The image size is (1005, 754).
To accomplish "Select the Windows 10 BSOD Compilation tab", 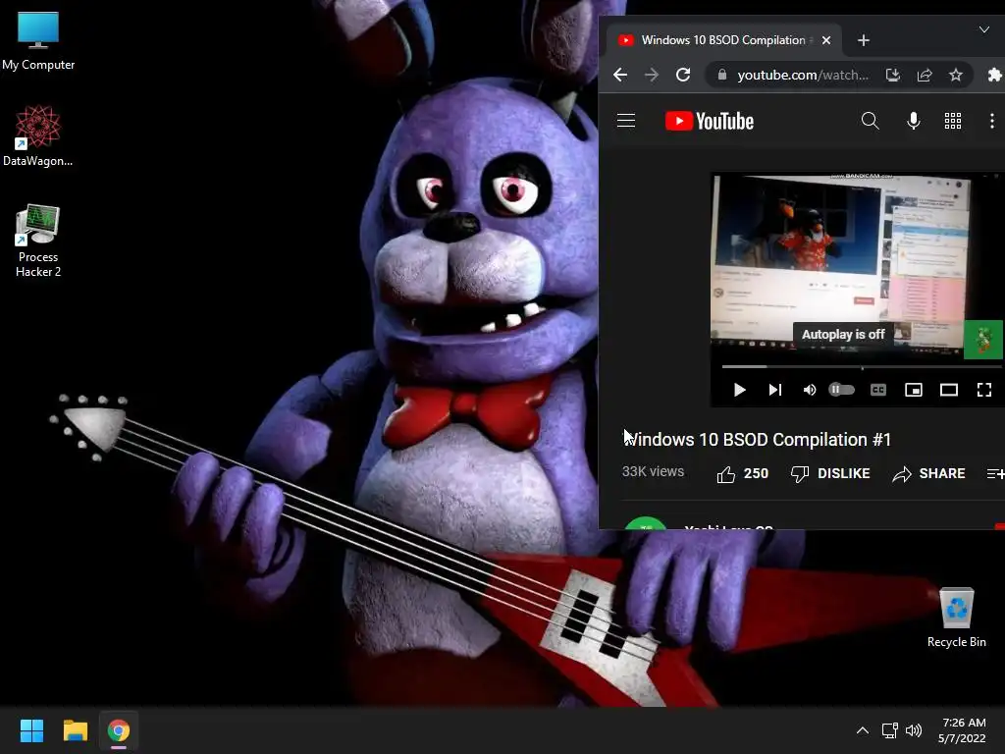I will coord(723,40).
